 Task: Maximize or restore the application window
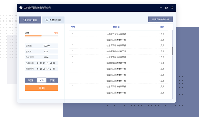pos(166,8)
